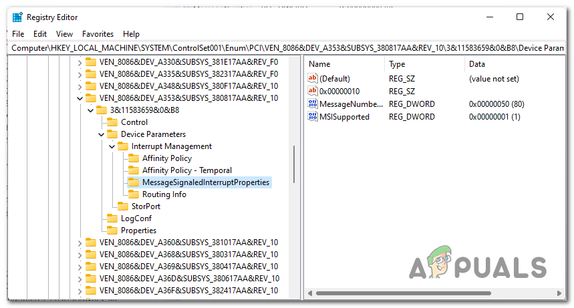This screenshot has width=574, height=308.
Task: Click folder icon of VEN_8086&DEV_A36F key
Action: (x=91, y=291)
